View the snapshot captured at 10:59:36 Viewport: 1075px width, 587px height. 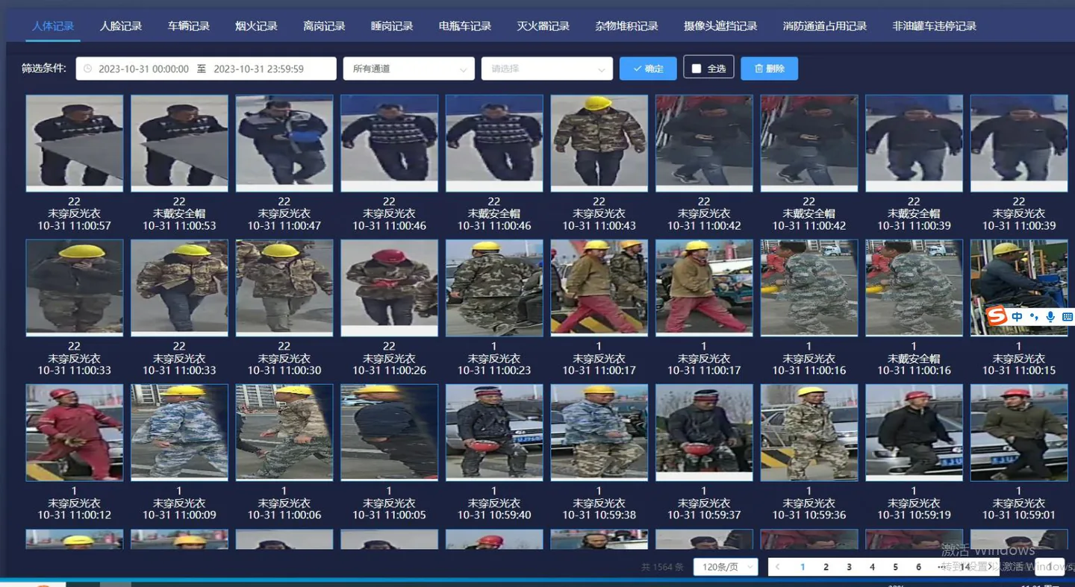(809, 433)
